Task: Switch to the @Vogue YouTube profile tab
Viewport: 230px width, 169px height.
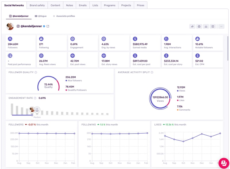Action: 41,16
